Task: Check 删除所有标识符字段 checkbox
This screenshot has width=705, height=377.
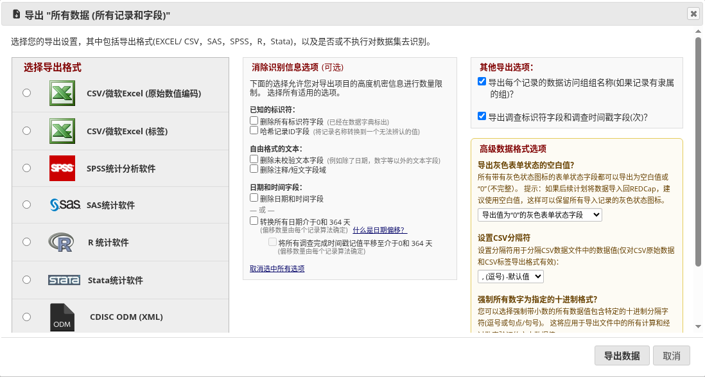Action: (254, 121)
